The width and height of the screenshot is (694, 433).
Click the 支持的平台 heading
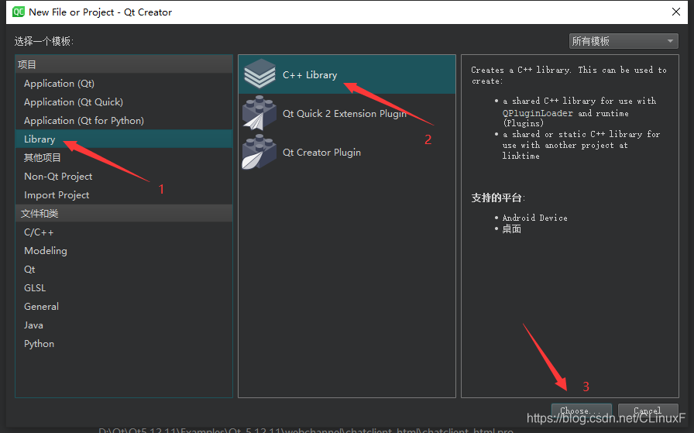[498, 198]
